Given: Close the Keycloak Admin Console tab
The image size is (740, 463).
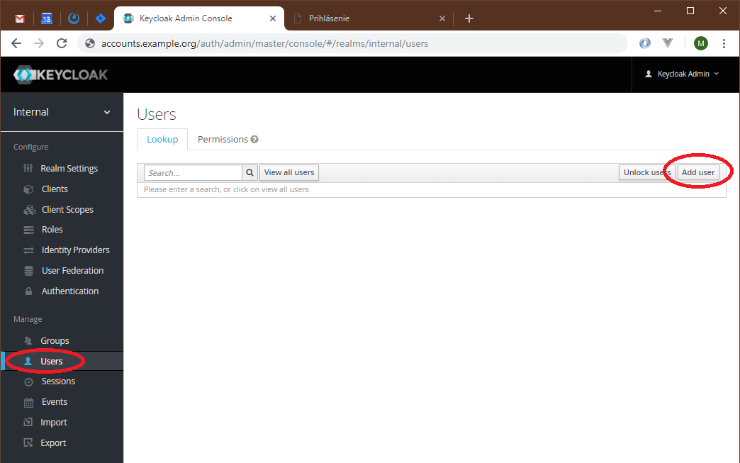Looking at the screenshot, I should click(273, 18).
